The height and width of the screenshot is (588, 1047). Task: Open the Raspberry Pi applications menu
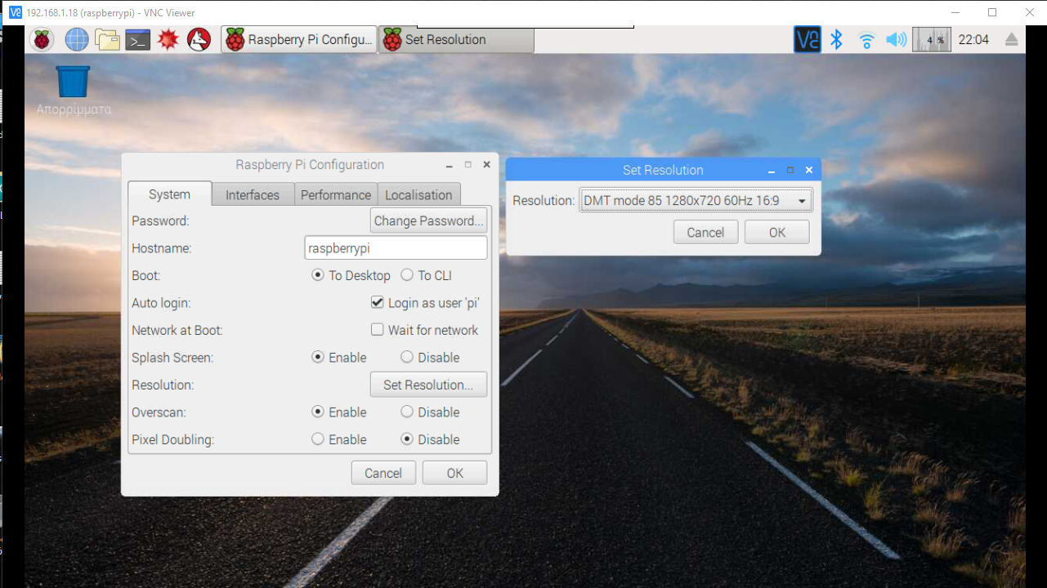41,38
